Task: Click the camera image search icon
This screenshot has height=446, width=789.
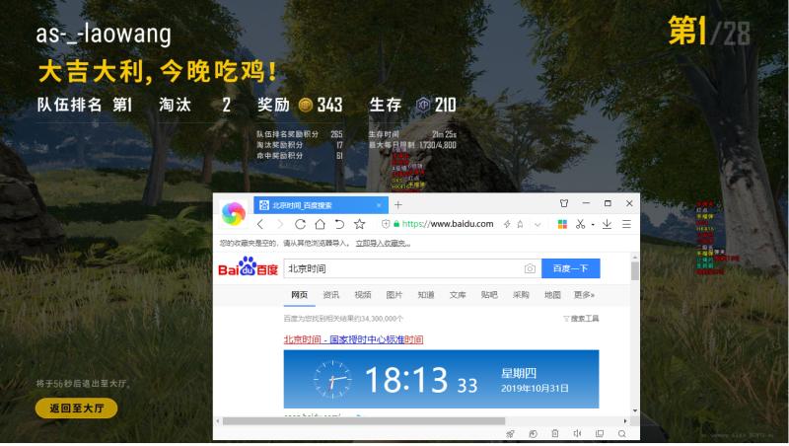Action: click(x=530, y=268)
